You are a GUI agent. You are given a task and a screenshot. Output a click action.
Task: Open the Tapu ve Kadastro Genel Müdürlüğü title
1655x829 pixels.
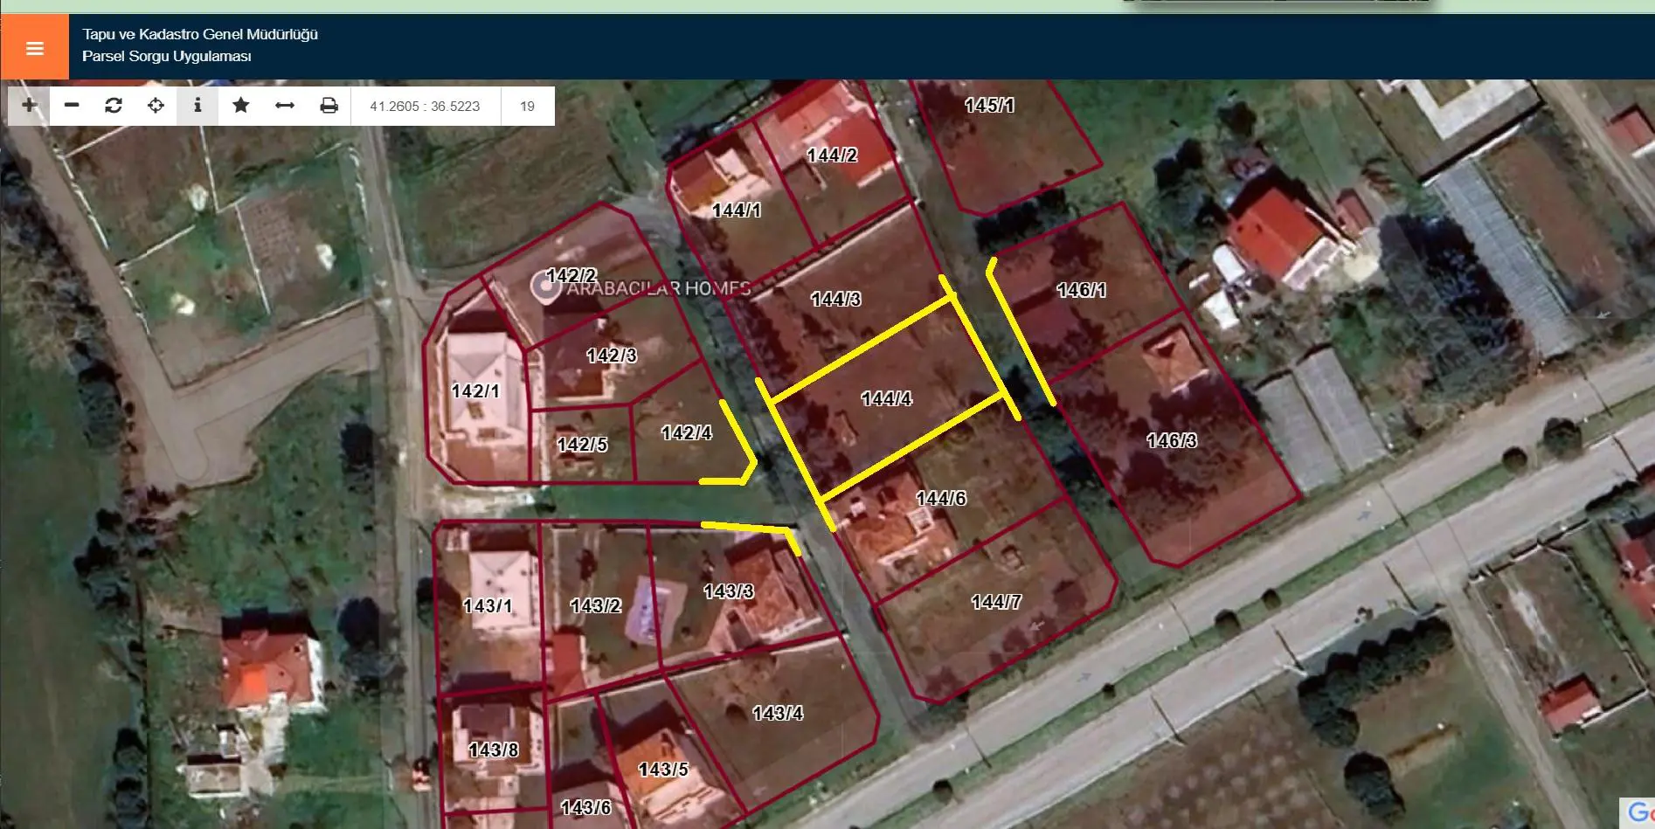click(x=200, y=35)
